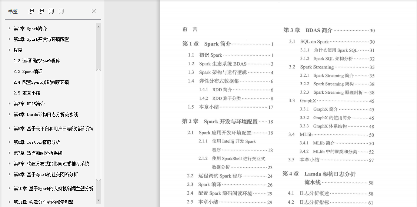This screenshot has width=417, height=207.
Task: Click contents line 3.1.2 Spark SQL 架构分析
Action: 337,59
